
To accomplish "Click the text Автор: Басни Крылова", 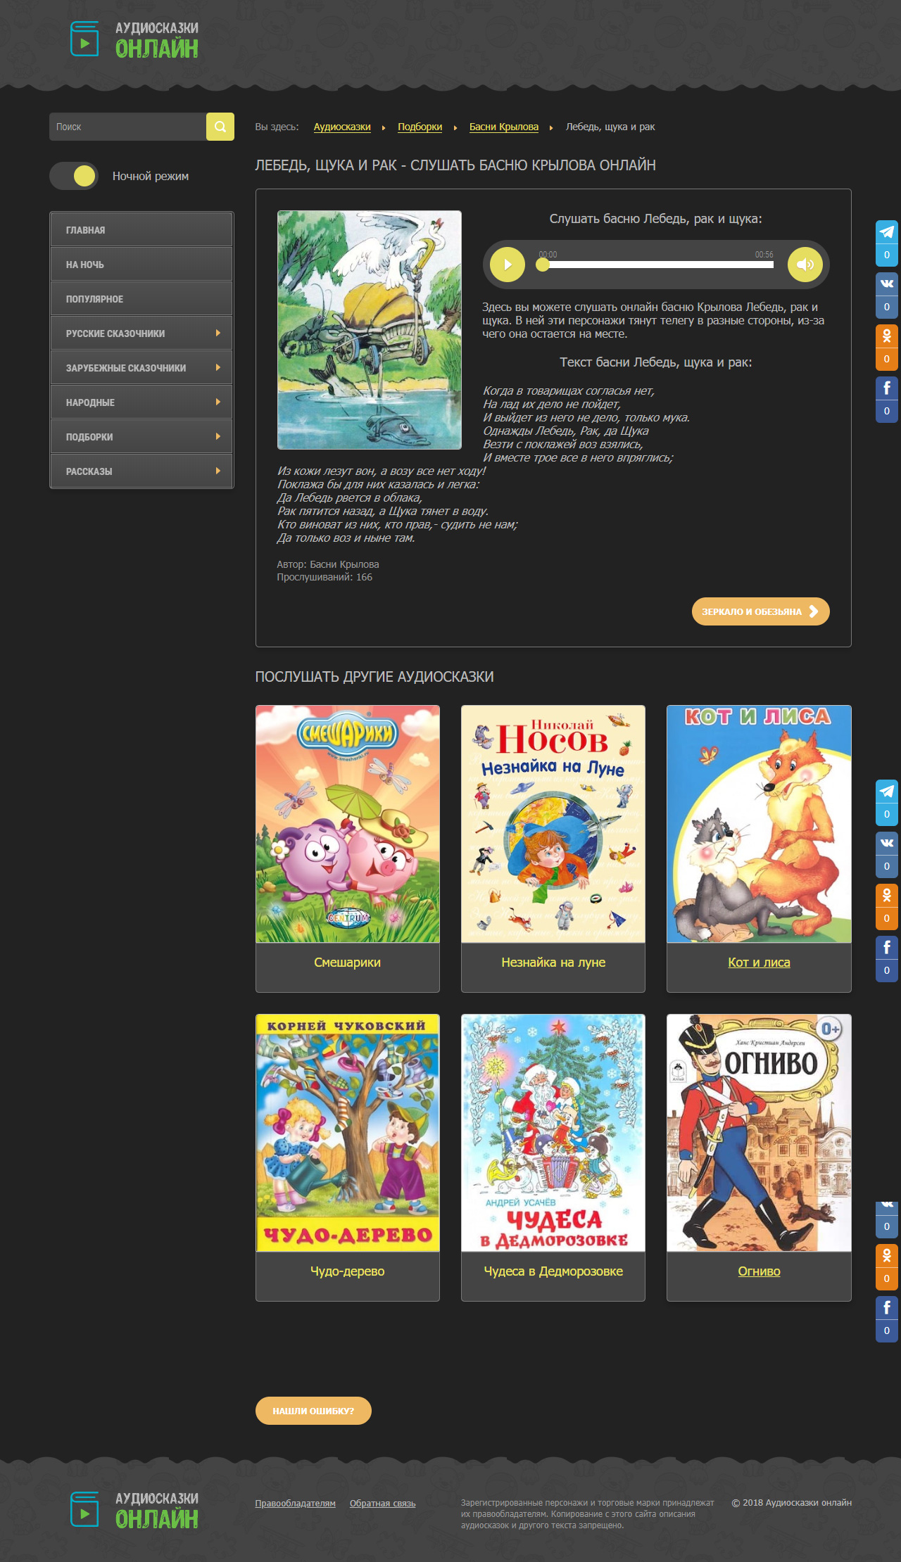I will tap(328, 564).
